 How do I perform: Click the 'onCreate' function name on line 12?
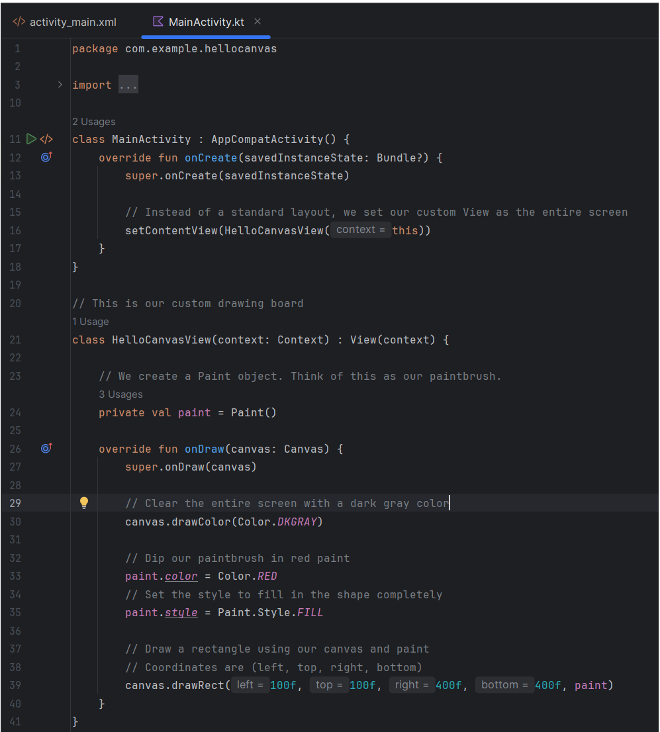click(x=211, y=158)
